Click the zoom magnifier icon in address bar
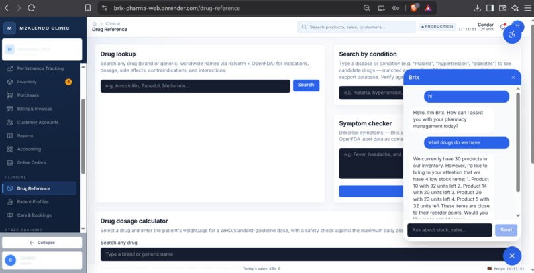 coord(367,8)
